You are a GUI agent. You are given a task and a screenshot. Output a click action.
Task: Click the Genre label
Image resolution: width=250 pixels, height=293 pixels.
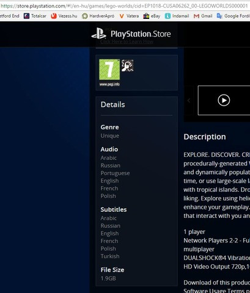(109, 127)
